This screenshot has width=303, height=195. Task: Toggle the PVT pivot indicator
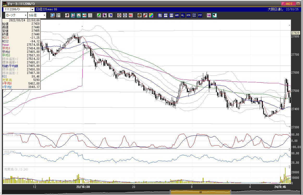click(x=200, y=15)
